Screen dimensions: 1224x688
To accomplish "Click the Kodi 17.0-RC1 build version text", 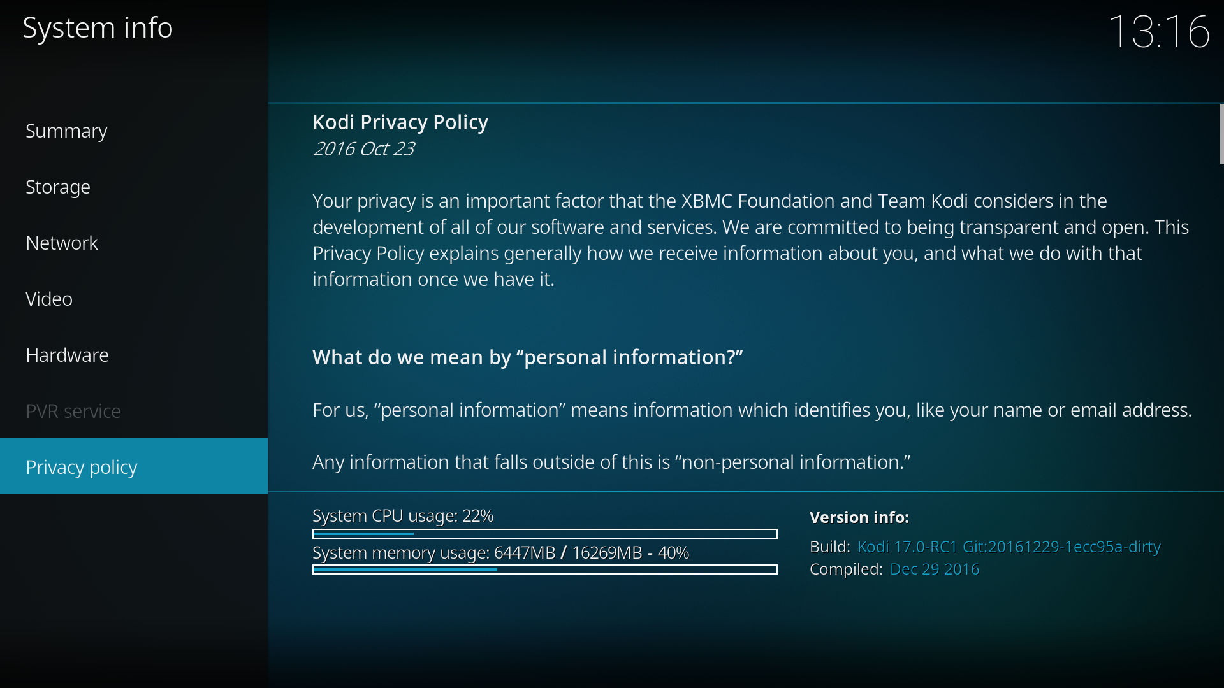I will pyautogui.click(x=1009, y=547).
